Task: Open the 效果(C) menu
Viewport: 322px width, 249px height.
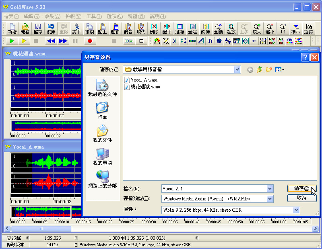Action: point(52,16)
